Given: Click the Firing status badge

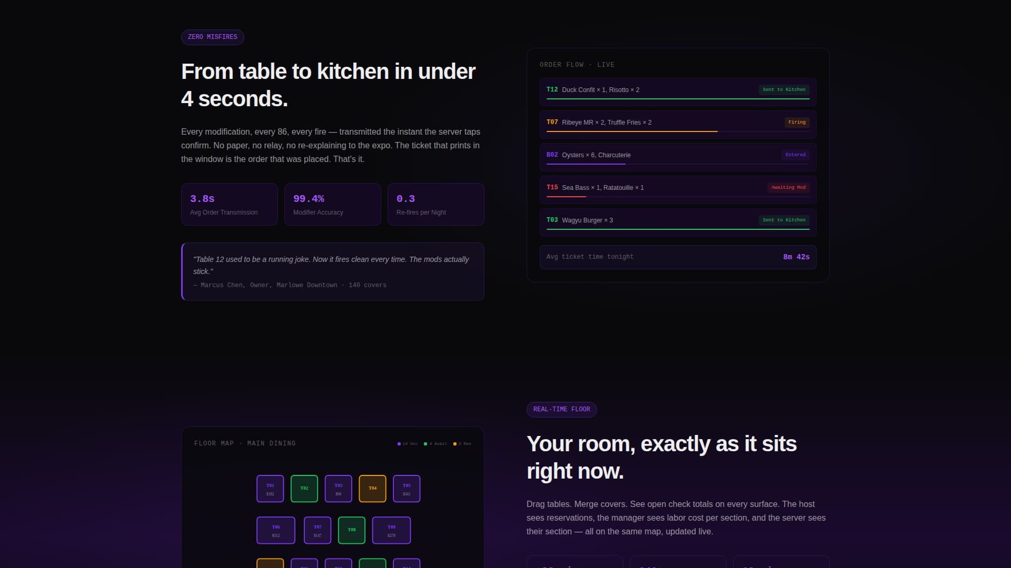Looking at the screenshot, I should point(797,123).
